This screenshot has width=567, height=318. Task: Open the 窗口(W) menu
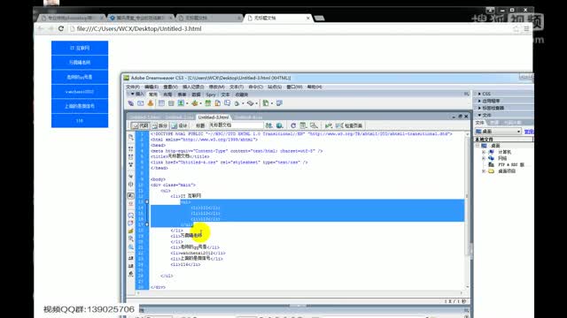294,87
